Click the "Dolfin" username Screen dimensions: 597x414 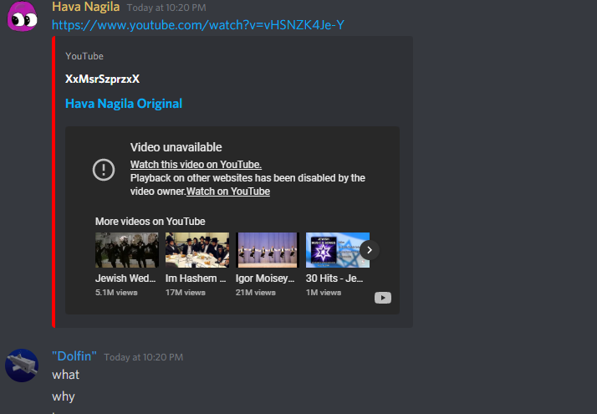click(x=74, y=356)
